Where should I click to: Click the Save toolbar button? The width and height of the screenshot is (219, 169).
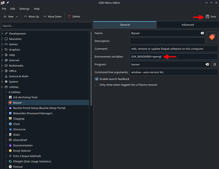[x=211, y=17]
